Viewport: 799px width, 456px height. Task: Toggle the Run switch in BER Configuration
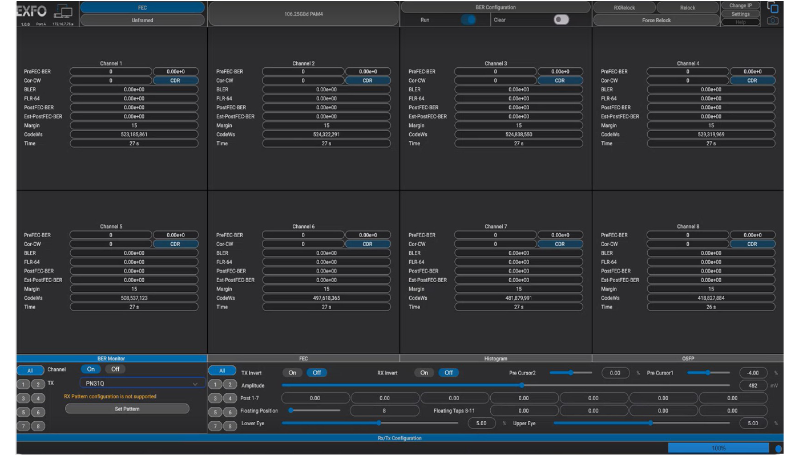470,19
